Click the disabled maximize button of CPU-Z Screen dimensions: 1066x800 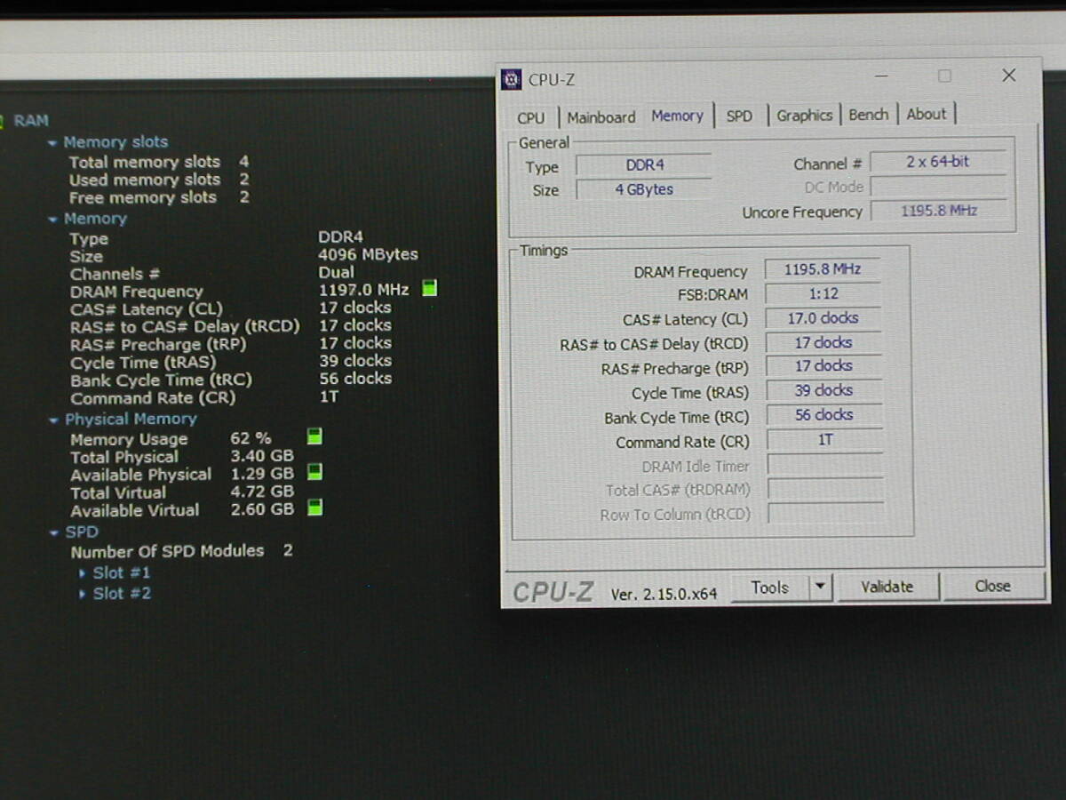pyautogui.click(x=944, y=76)
